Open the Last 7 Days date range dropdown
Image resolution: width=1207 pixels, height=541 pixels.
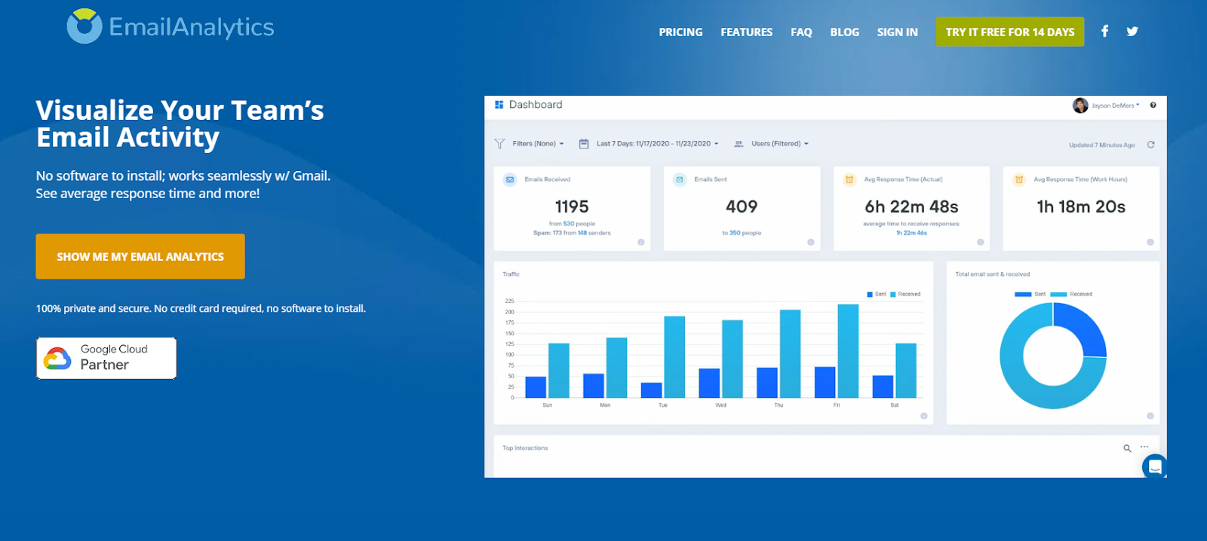656,144
